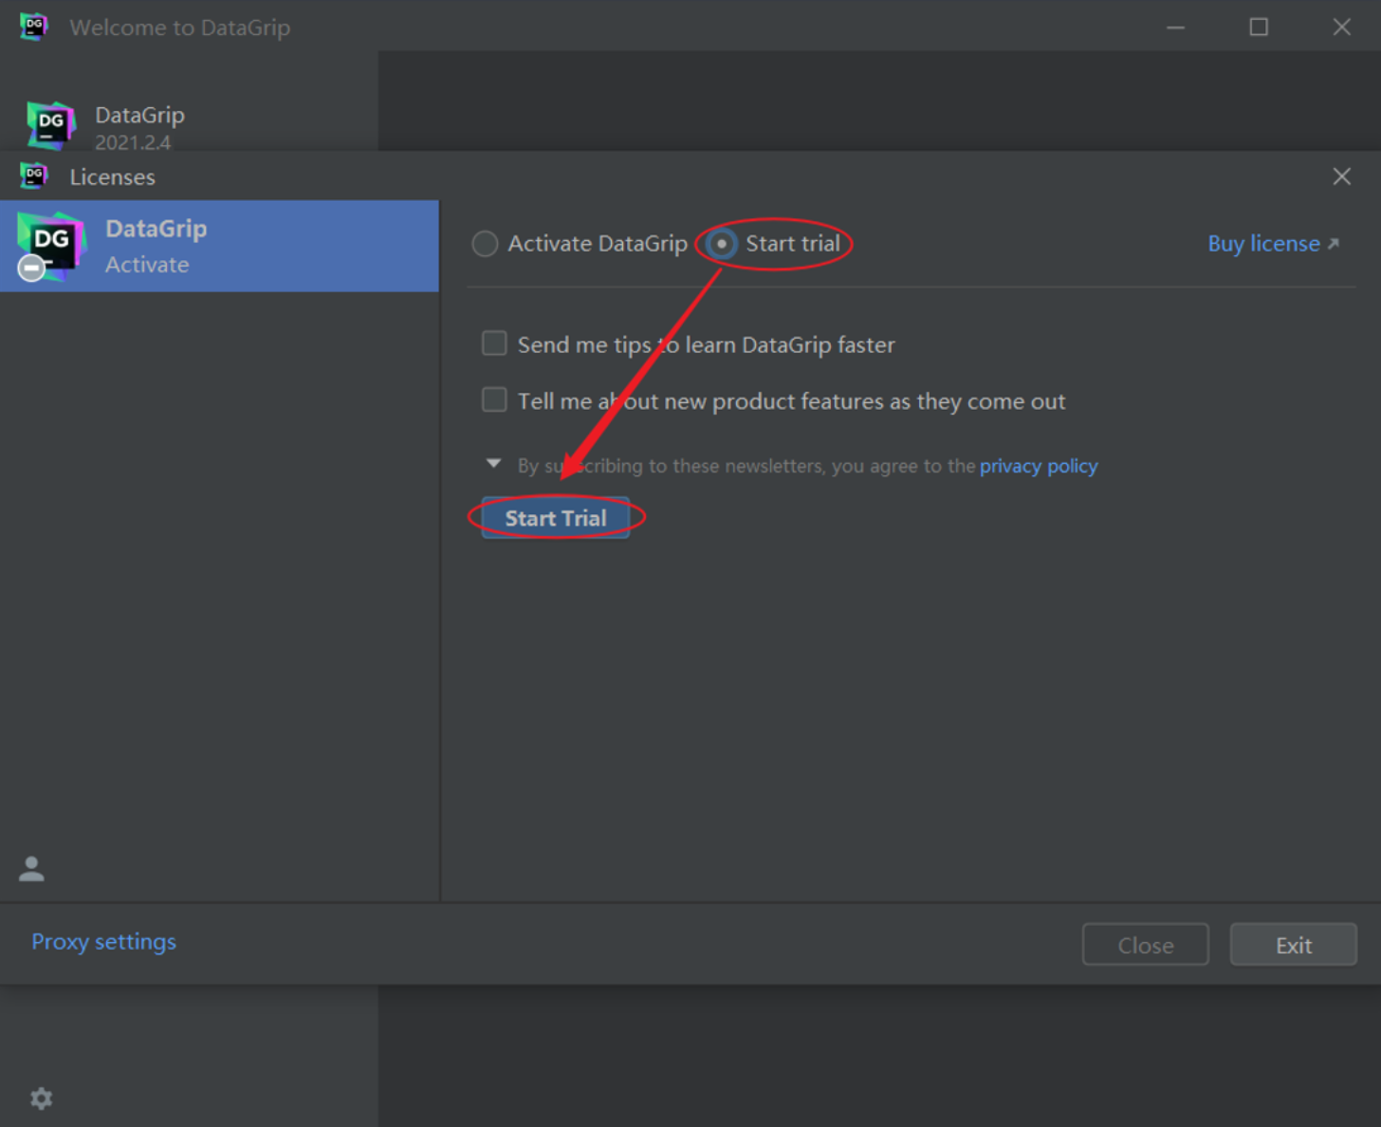Click the Start Trial button
The width and height of the screenshot is (1381, 1127).
[556, 518]
